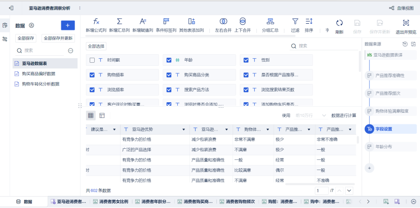
Task: Go to the next page with the down chevron
Action: pos(349,191)
